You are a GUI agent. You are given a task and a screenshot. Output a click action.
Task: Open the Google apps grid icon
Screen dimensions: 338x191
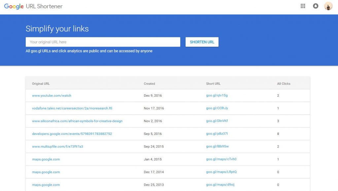coord(303,6)
